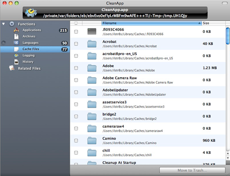Click the 77 badge next to Cache Files
Screen dimensions: 230x176
click(64, 49)
